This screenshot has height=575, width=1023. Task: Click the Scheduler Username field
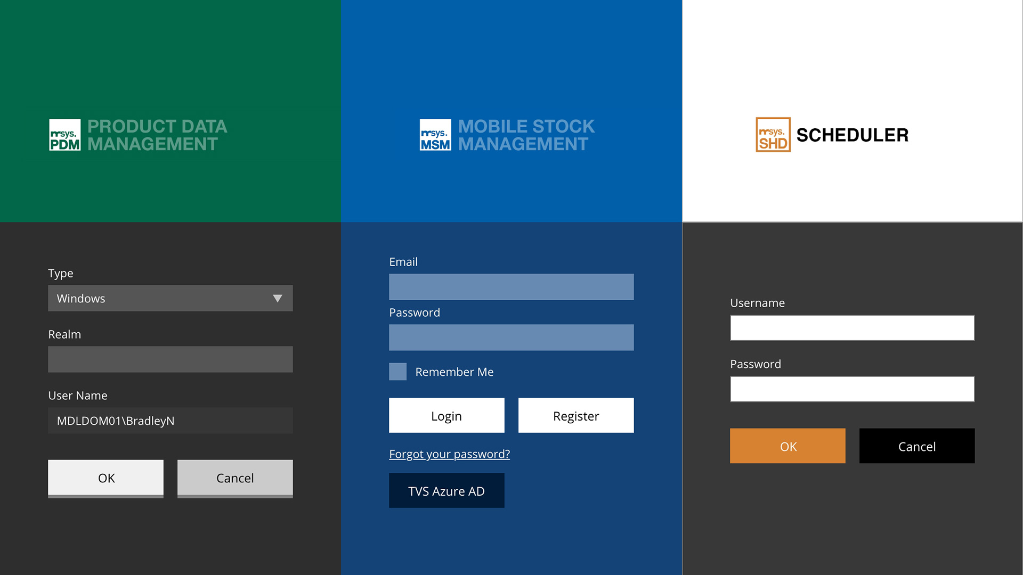tap(852, 328)
